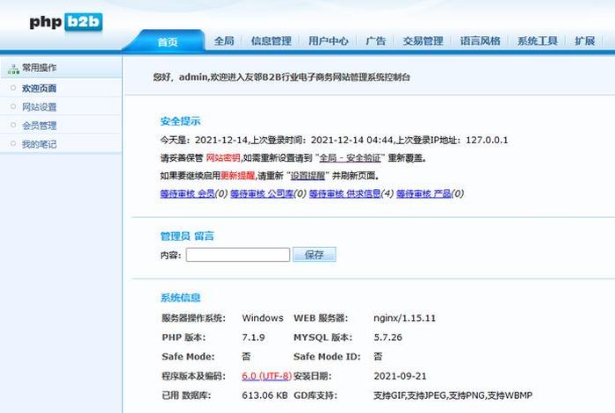Select the MySQL version 5.7.26 value
The height and width of the screenshot is (413, 615).
388,337
